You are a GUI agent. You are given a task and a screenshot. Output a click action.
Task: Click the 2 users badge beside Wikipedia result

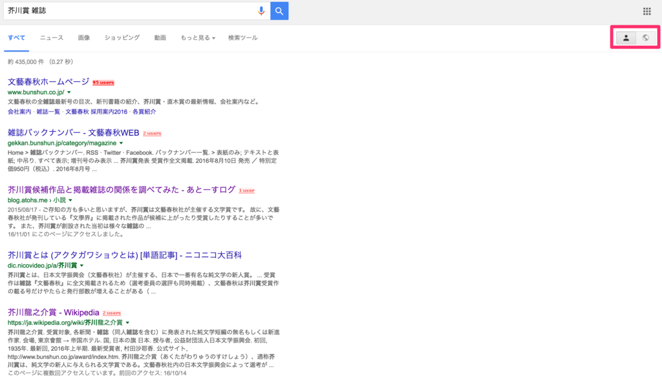click(x=112, y=313)
